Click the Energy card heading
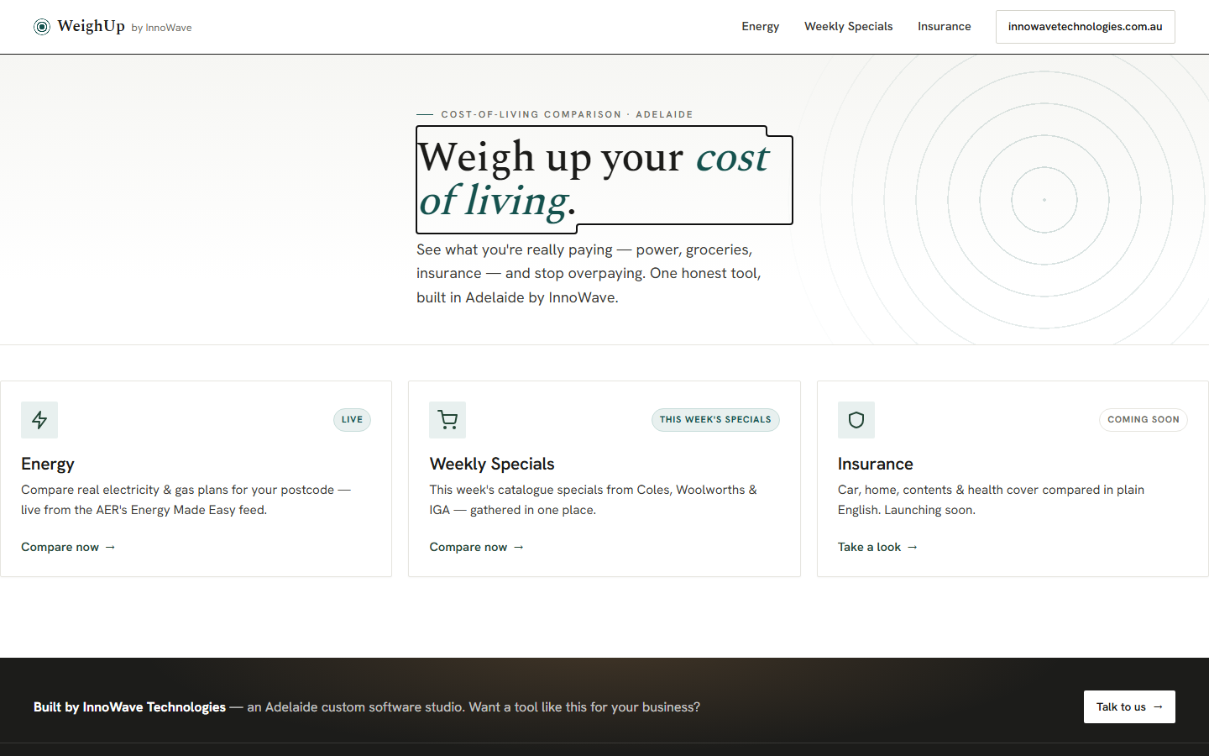Image resolution: width=1209 pixels, height=756 pixels. tap(48, 464)
